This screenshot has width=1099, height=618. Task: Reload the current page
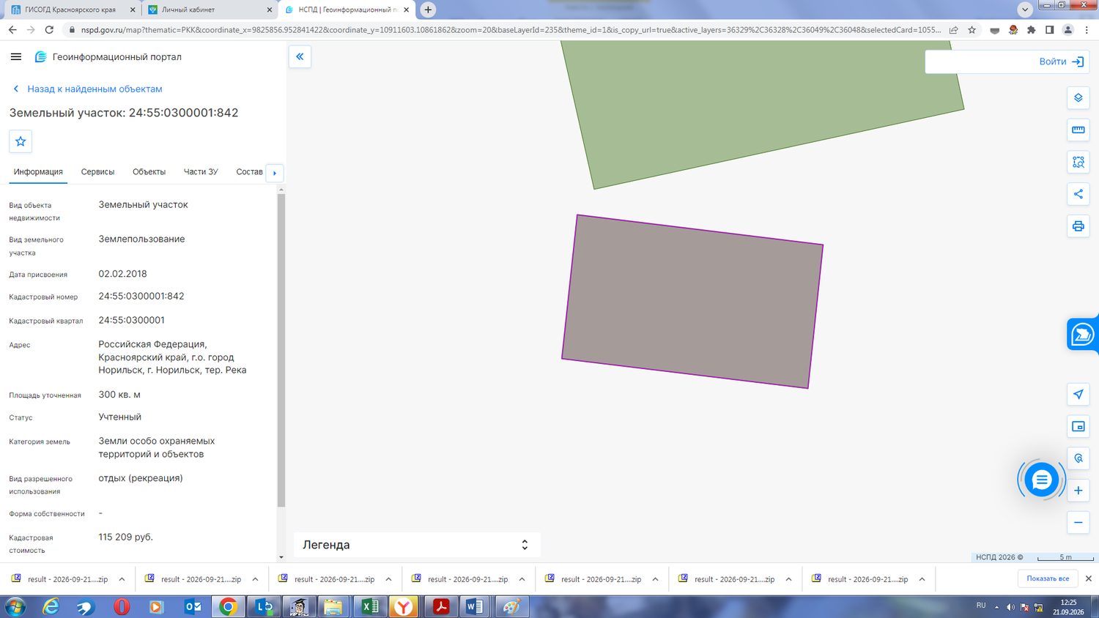[x=49, y=30]
